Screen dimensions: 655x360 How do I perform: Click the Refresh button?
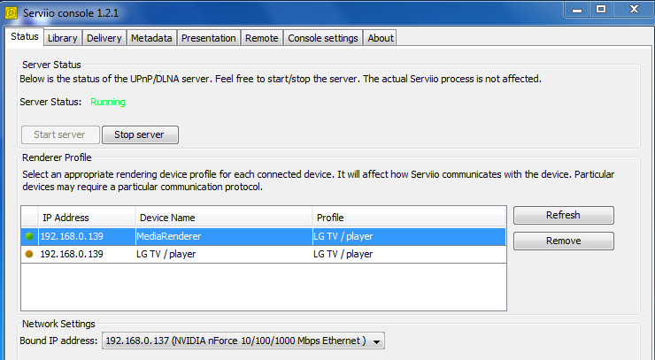pyautogui.click(x=563, y=215)
